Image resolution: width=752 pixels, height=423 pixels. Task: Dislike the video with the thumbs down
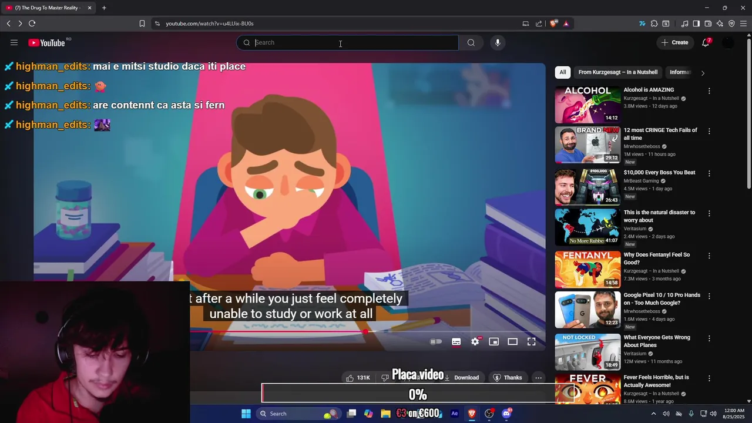click(x=385, y=378)
